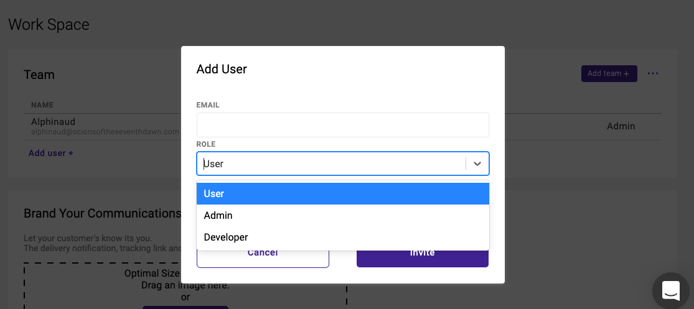The width and height of the screenshot is (694, 309).
Task: Send the invite with Invite button
Action: 423,258
